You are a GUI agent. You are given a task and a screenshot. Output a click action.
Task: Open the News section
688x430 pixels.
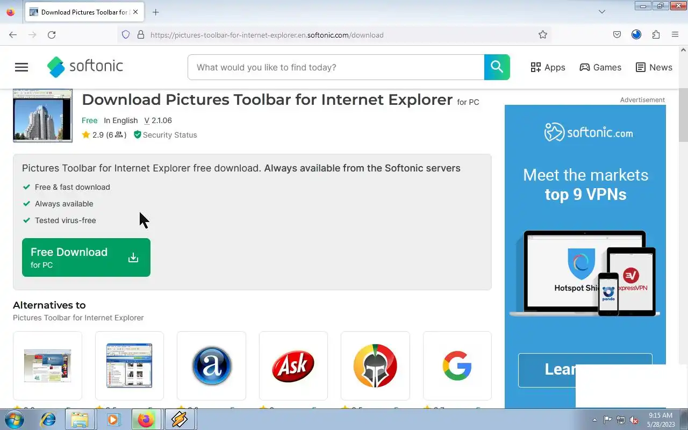click(654, 67)
